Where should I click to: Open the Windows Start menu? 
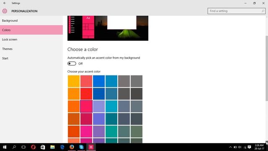tap(5, 147)
